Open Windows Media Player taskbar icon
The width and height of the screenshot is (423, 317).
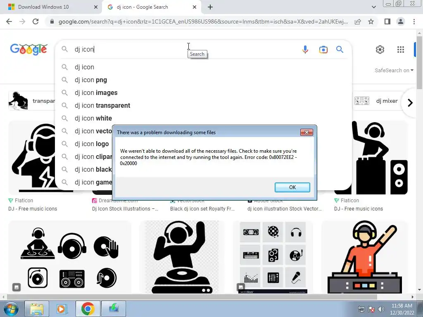[61, 309]
